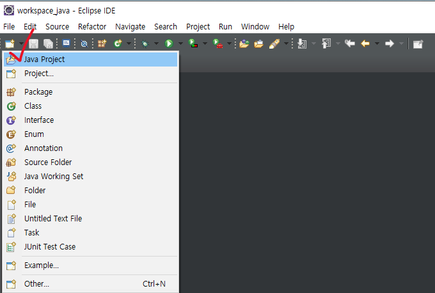The height and width of the screenshot is (293, 435).
Task: Open the Project menu
Action: (198, 27)
